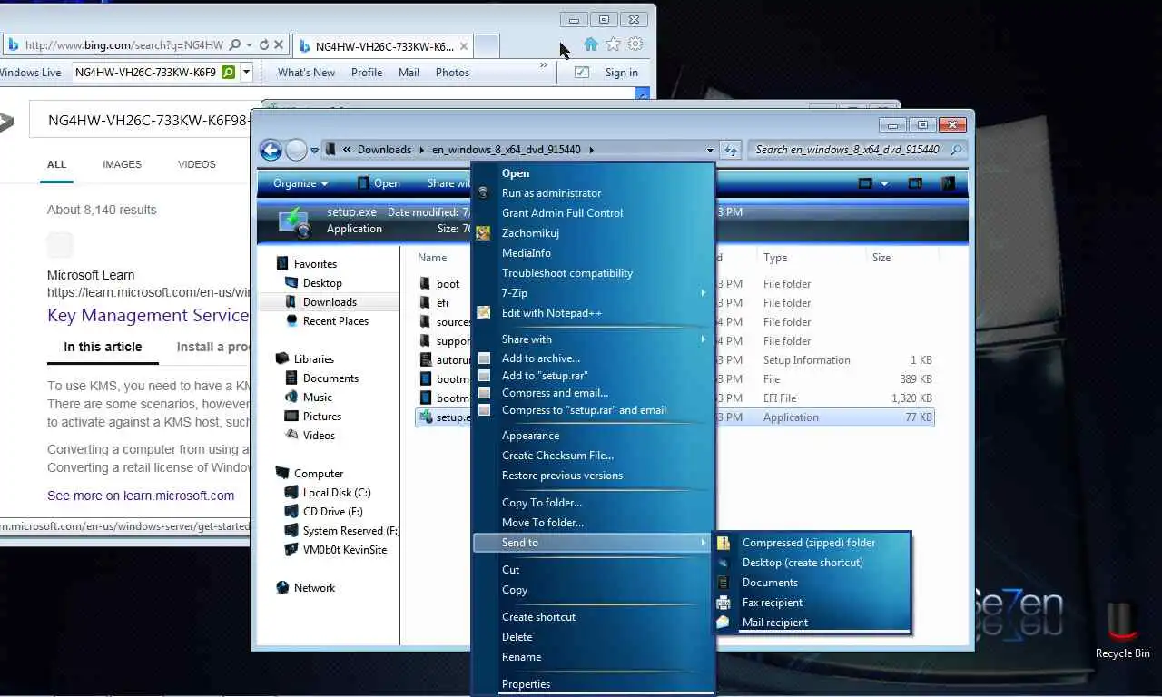The height and width of the screenshot is (697, 1162).
Task: Click the IE favorites star icon
Action: (x=613, y=44)
